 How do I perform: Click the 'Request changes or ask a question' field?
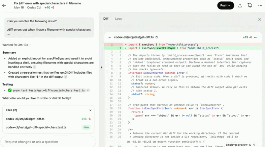tap(48, 142)
